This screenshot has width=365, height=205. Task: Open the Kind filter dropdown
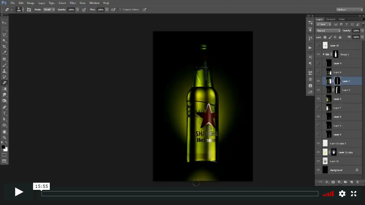[324, 24]
